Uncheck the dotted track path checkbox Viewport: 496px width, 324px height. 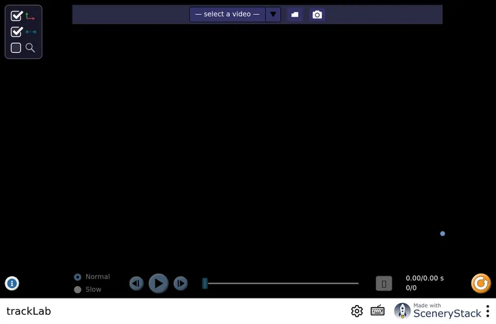(16, 31)
